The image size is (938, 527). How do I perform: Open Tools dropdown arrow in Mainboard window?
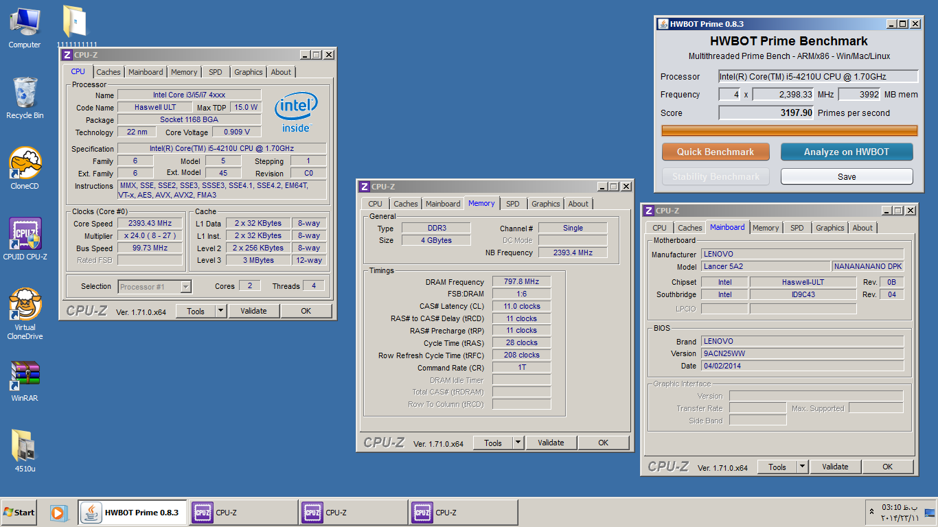(x=802, y=467)
